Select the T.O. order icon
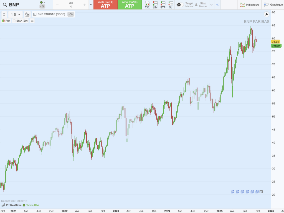The image size is (284, 213). (148, 4)
